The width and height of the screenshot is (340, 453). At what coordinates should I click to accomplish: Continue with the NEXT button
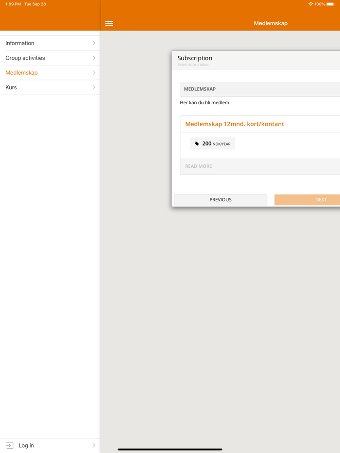tap(307, 200)
